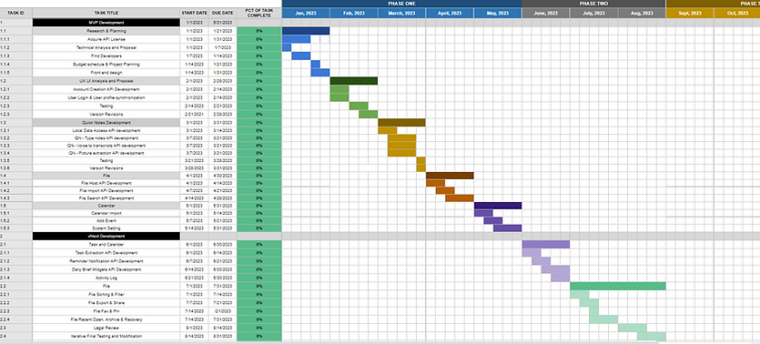
Task: Select the PCT OF TASK COMPLETE header
Action: [x=259, y=13]
